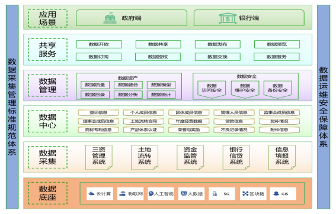Click the 不良记录情况 data cylinder
336x214 pixels.
tap(234, 130)
